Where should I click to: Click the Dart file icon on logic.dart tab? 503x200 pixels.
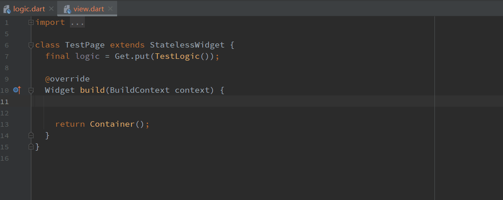click(7, 9)
